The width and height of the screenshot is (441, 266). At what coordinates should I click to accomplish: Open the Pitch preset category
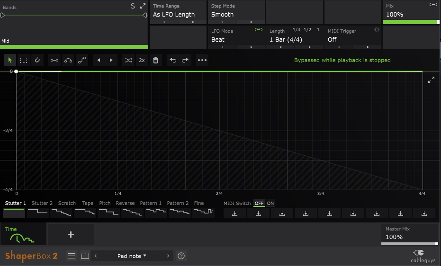(x=105, y=203)
